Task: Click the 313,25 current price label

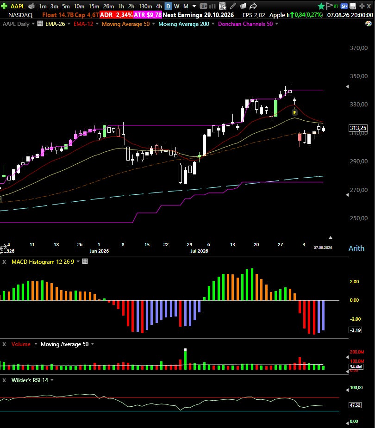Action: (358, 128)
